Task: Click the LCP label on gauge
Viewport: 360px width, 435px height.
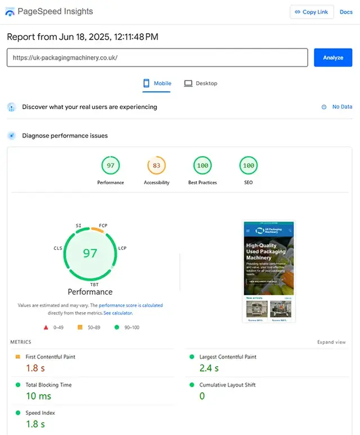Action: point(123,248)
